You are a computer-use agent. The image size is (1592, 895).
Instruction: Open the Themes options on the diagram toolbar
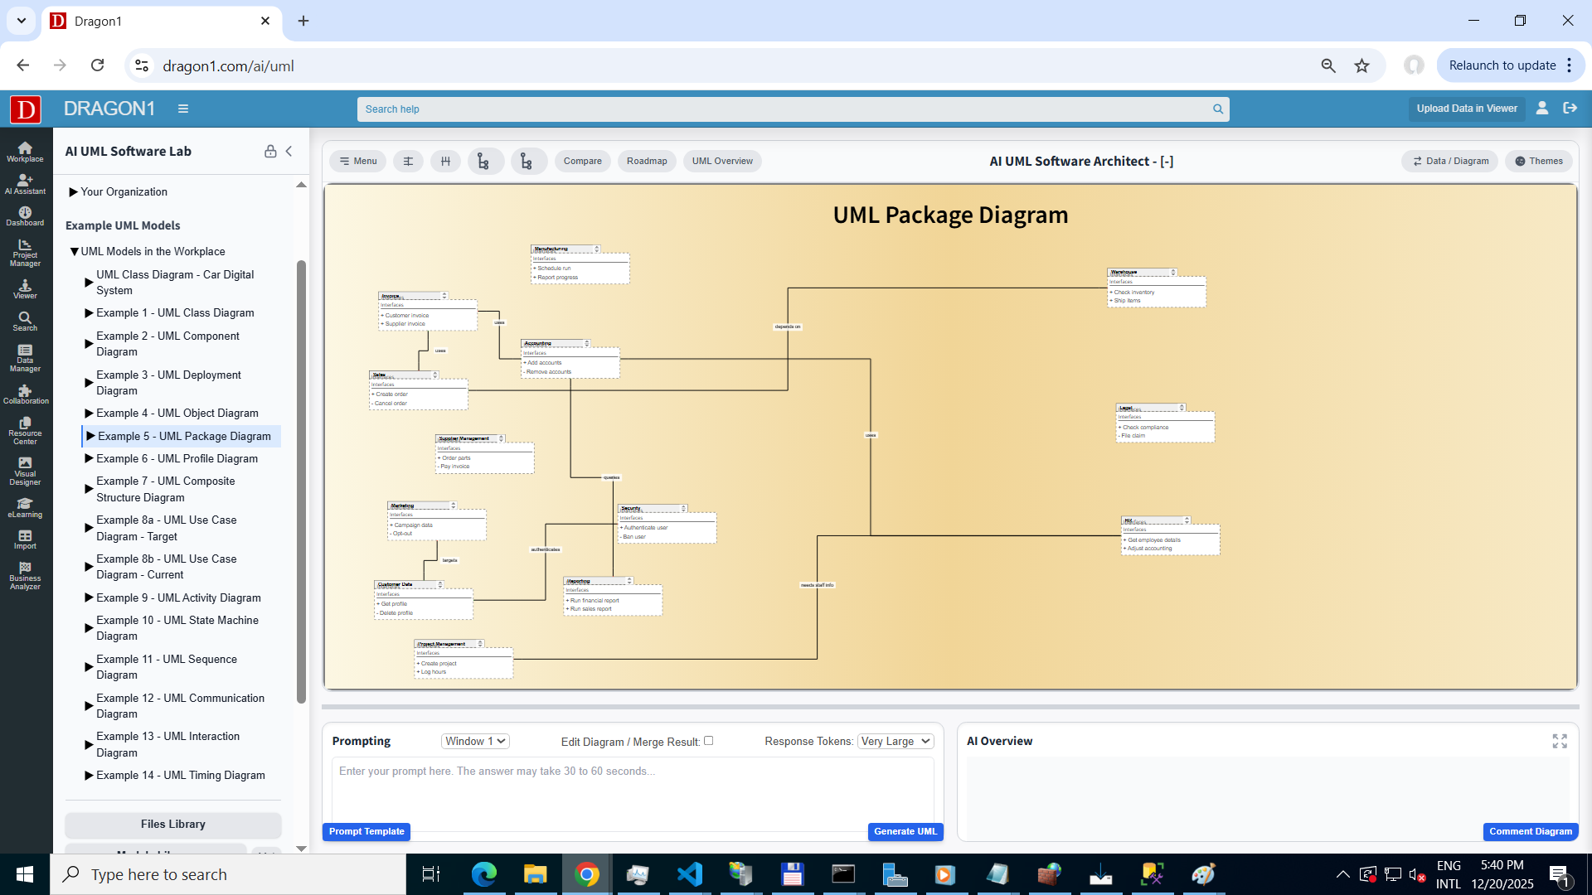click(x=1538, y=161)
